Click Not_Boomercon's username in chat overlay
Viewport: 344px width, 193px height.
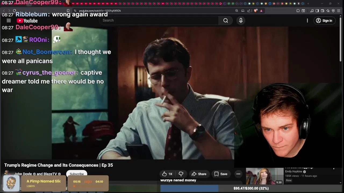click(47, 52)
